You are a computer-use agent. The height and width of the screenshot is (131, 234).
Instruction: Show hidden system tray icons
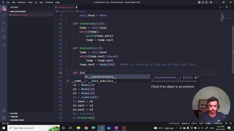point(177,128)
